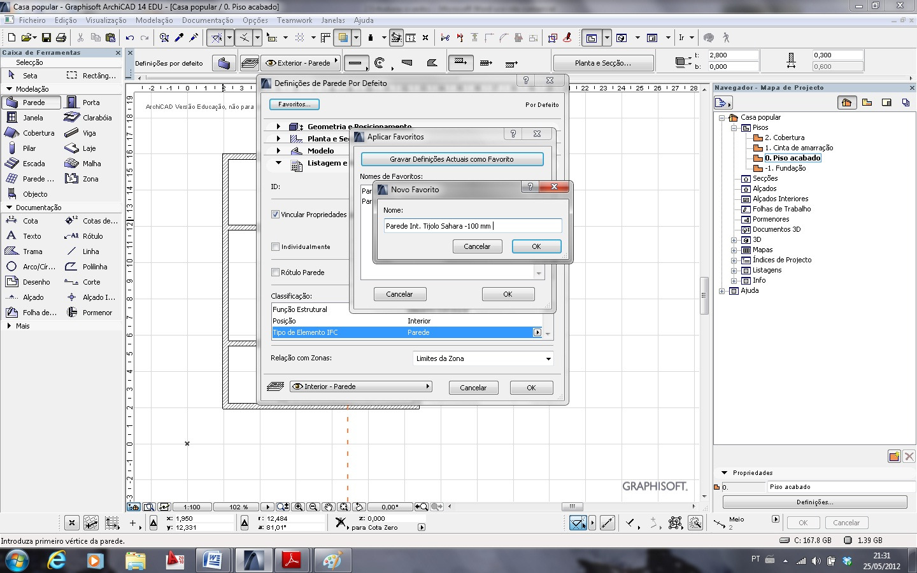Select the Cobertura roof tool
Screen dimensions: 917x573
coord(31,133)
